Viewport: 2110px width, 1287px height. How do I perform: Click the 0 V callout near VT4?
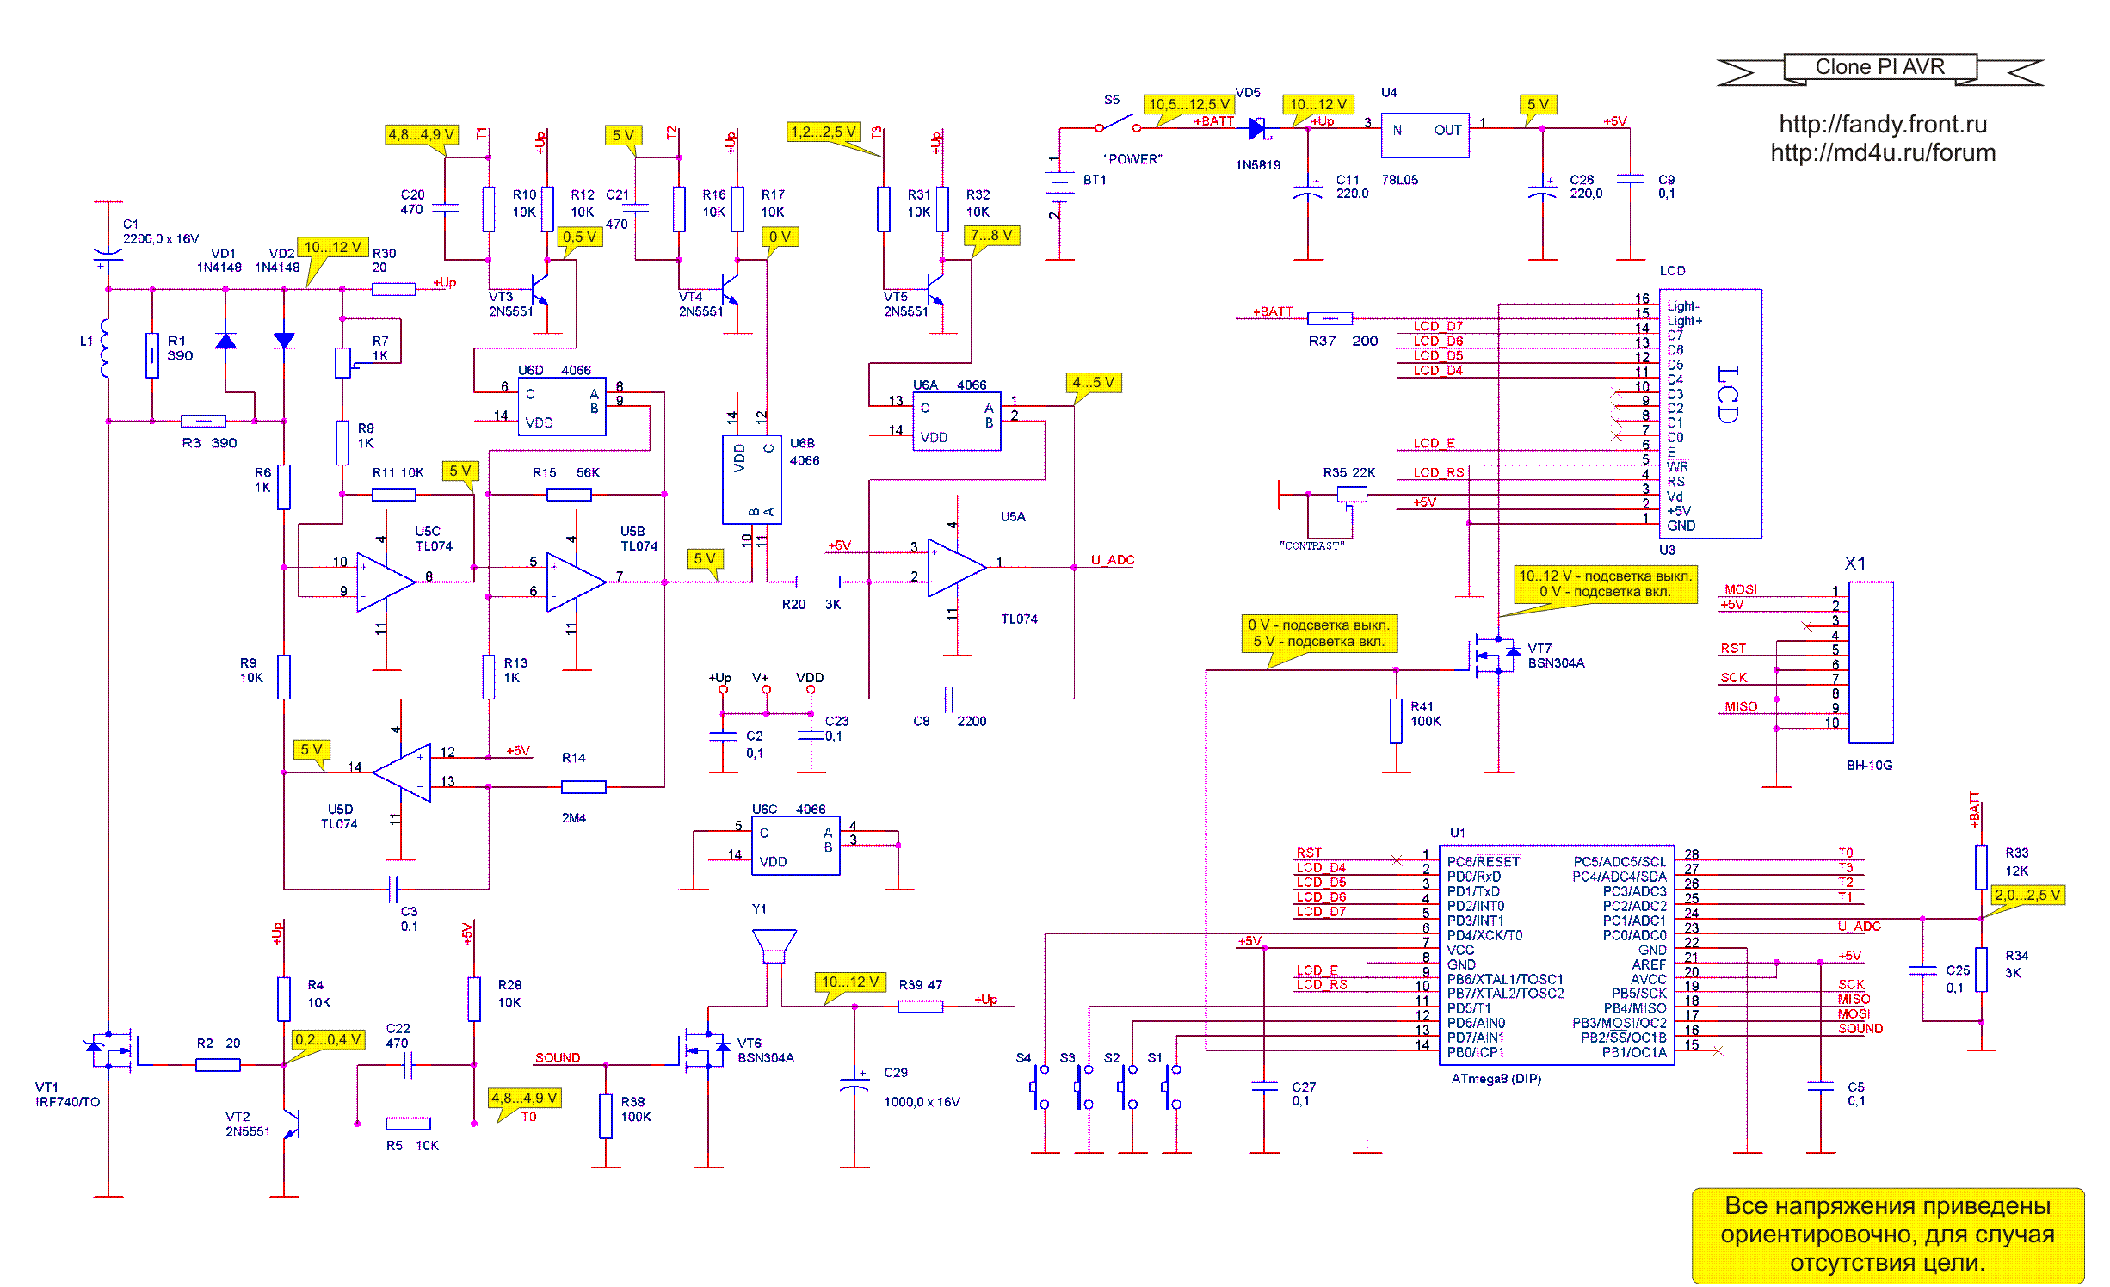pos(780,237)
